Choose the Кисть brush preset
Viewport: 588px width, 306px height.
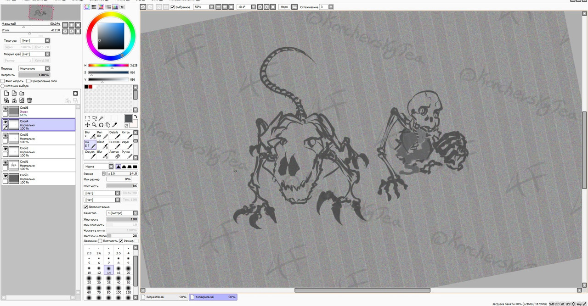pos(126,134)
